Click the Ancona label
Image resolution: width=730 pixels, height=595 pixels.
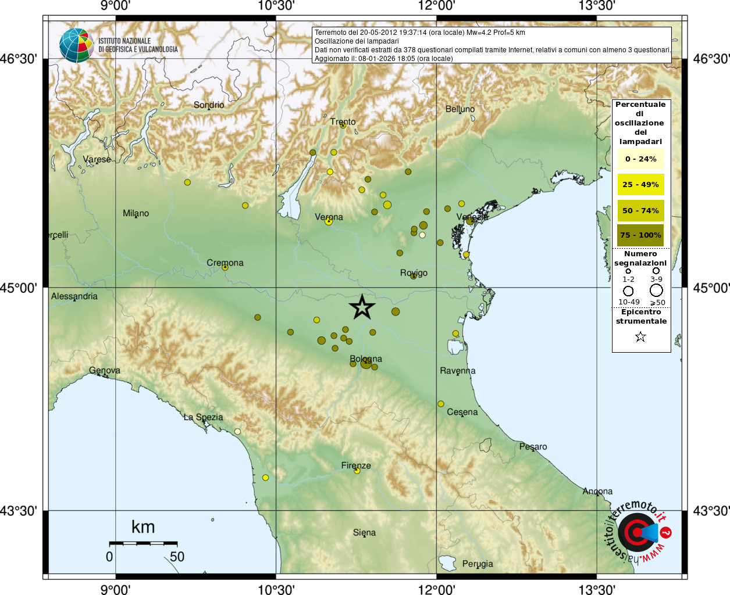(597, 491)
